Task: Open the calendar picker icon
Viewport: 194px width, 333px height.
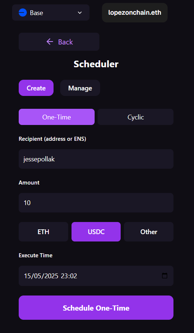Action: pos(165,276)
